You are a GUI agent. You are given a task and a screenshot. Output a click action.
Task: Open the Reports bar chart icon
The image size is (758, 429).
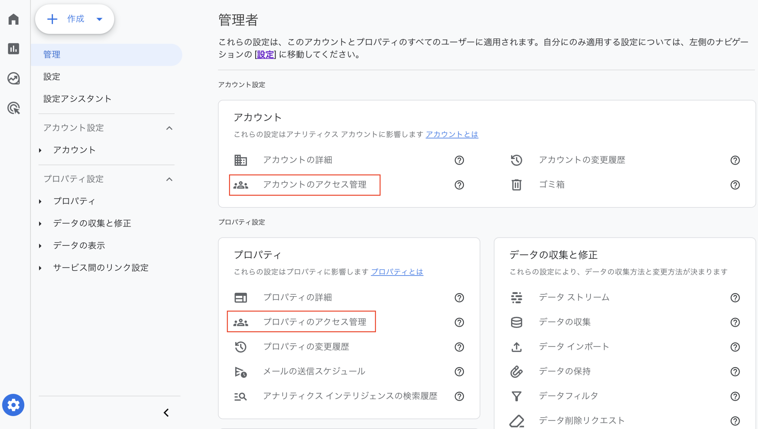click(x=14, y=49)
